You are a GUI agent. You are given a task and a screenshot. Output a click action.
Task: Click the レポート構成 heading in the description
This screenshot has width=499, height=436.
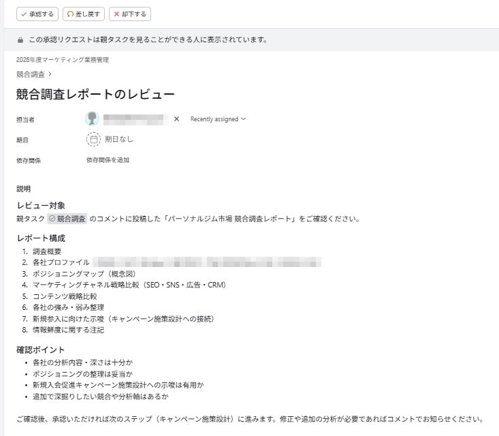[41, 238]
